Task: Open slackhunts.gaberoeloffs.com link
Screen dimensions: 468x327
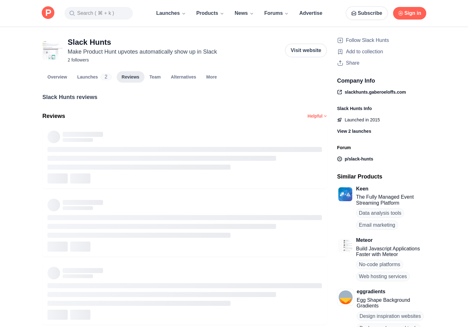Action: [375, 92]
